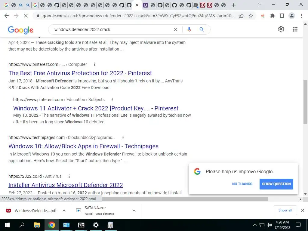Image resolution: width=308 pixels, height=231 pixels.
Task: Click the orange extension icon in the toolbar
Action: tap(263, 16)
